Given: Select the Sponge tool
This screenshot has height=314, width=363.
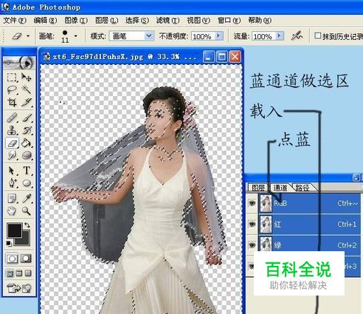Looking at the screenshot, I should click(x=27, y=155).
